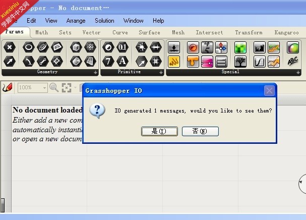The image size is (306, 220).
Task: Select the Integer 7 parameter icon
Action: coord(108,62)
